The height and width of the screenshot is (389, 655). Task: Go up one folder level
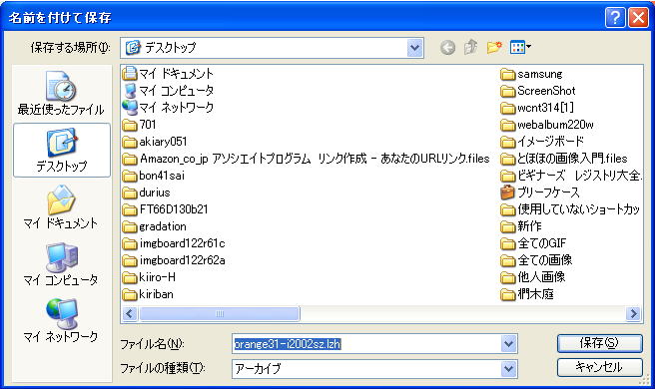coord(471,47)
